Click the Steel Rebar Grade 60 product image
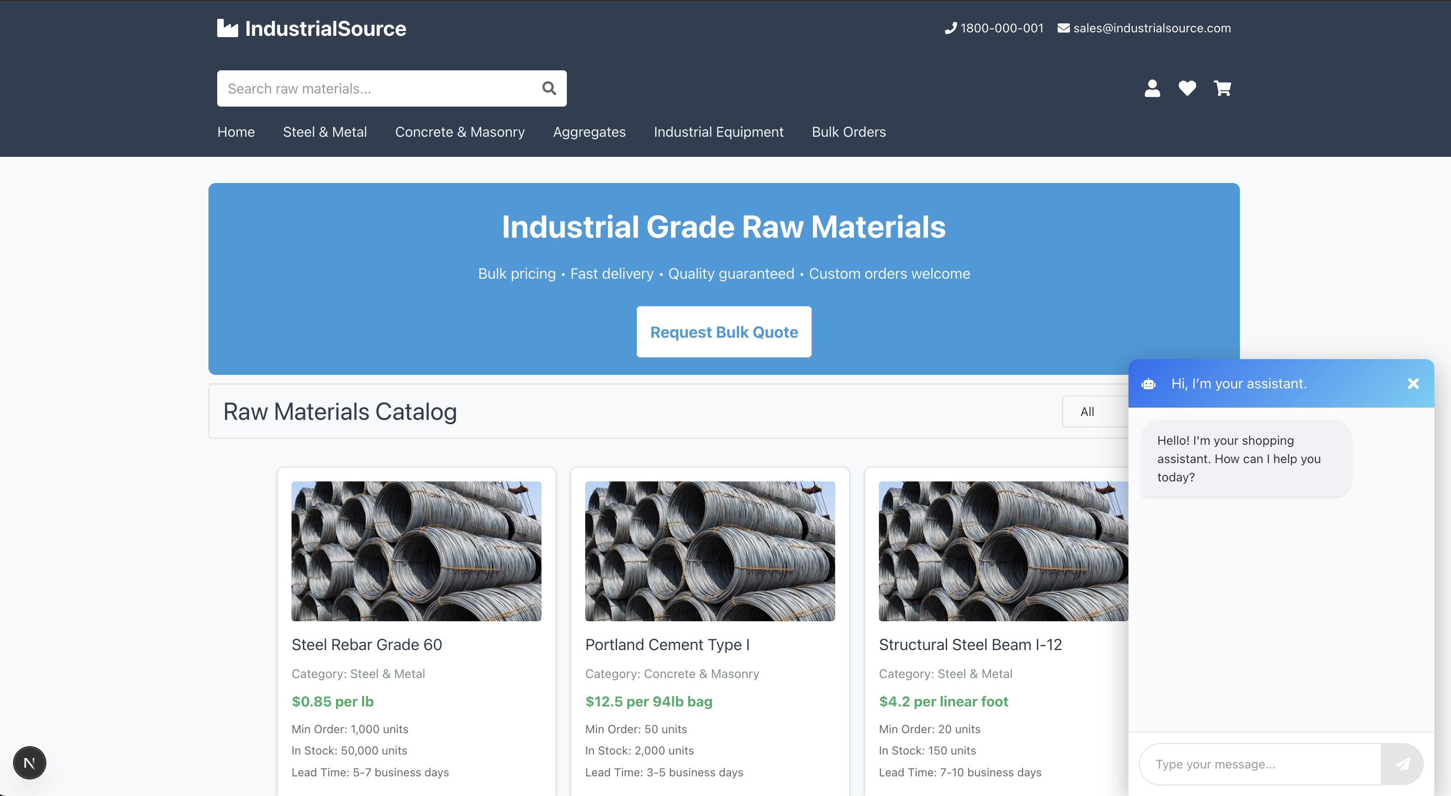The height and width of the screenshot is (796, 1451). [416, 551]
